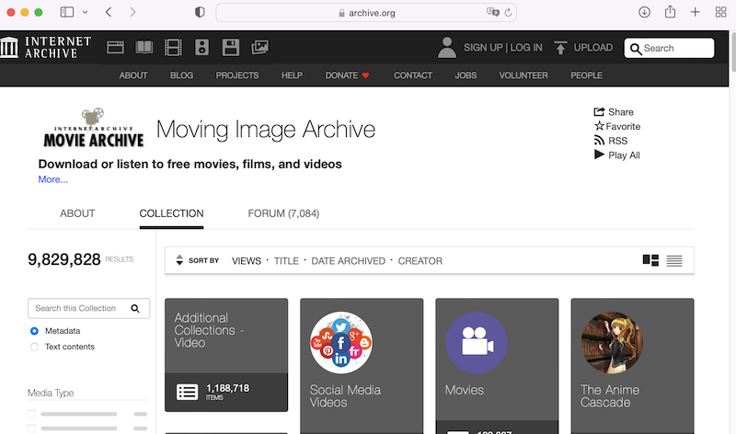The image size is (736, 434).
Task: Click the LOG IN link
Action: coord(526,48)
